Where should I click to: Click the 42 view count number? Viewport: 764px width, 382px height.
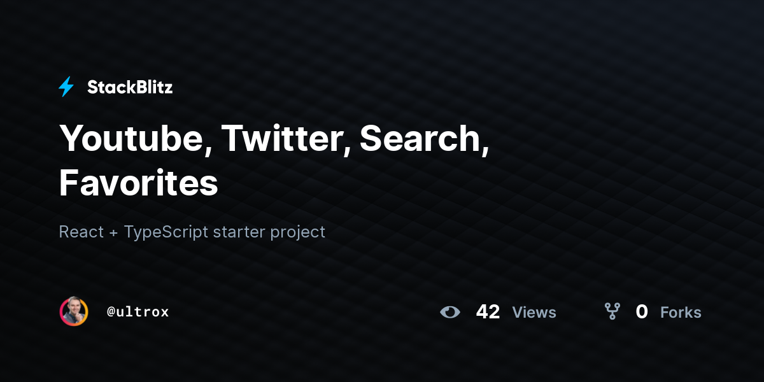coord(488,312)
